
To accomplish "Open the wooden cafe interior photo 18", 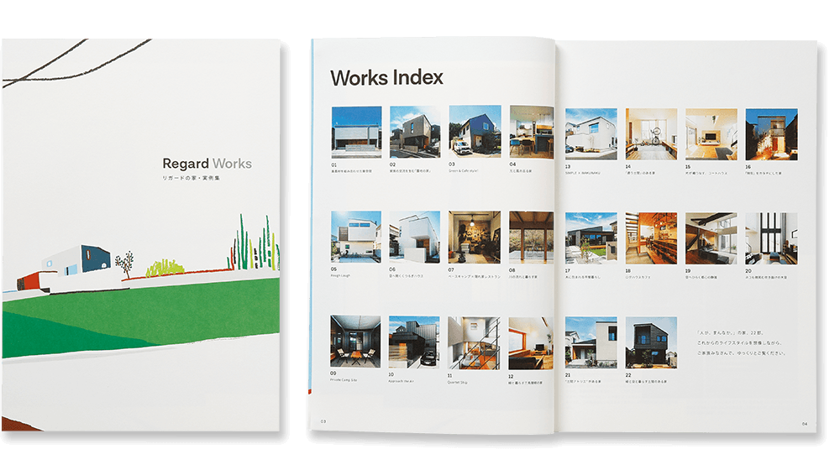I will (651, 238).
